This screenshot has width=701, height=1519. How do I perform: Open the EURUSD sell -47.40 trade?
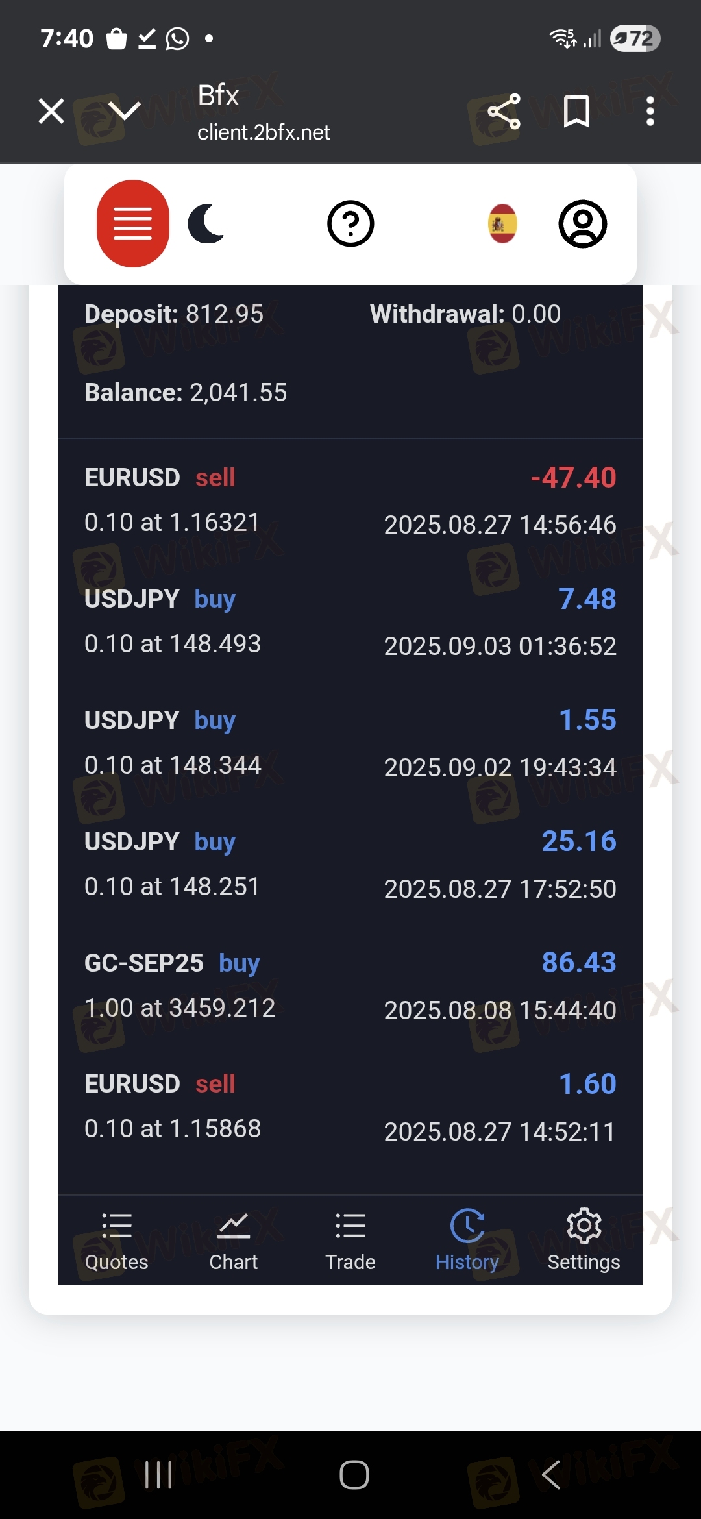pos(350,500)
